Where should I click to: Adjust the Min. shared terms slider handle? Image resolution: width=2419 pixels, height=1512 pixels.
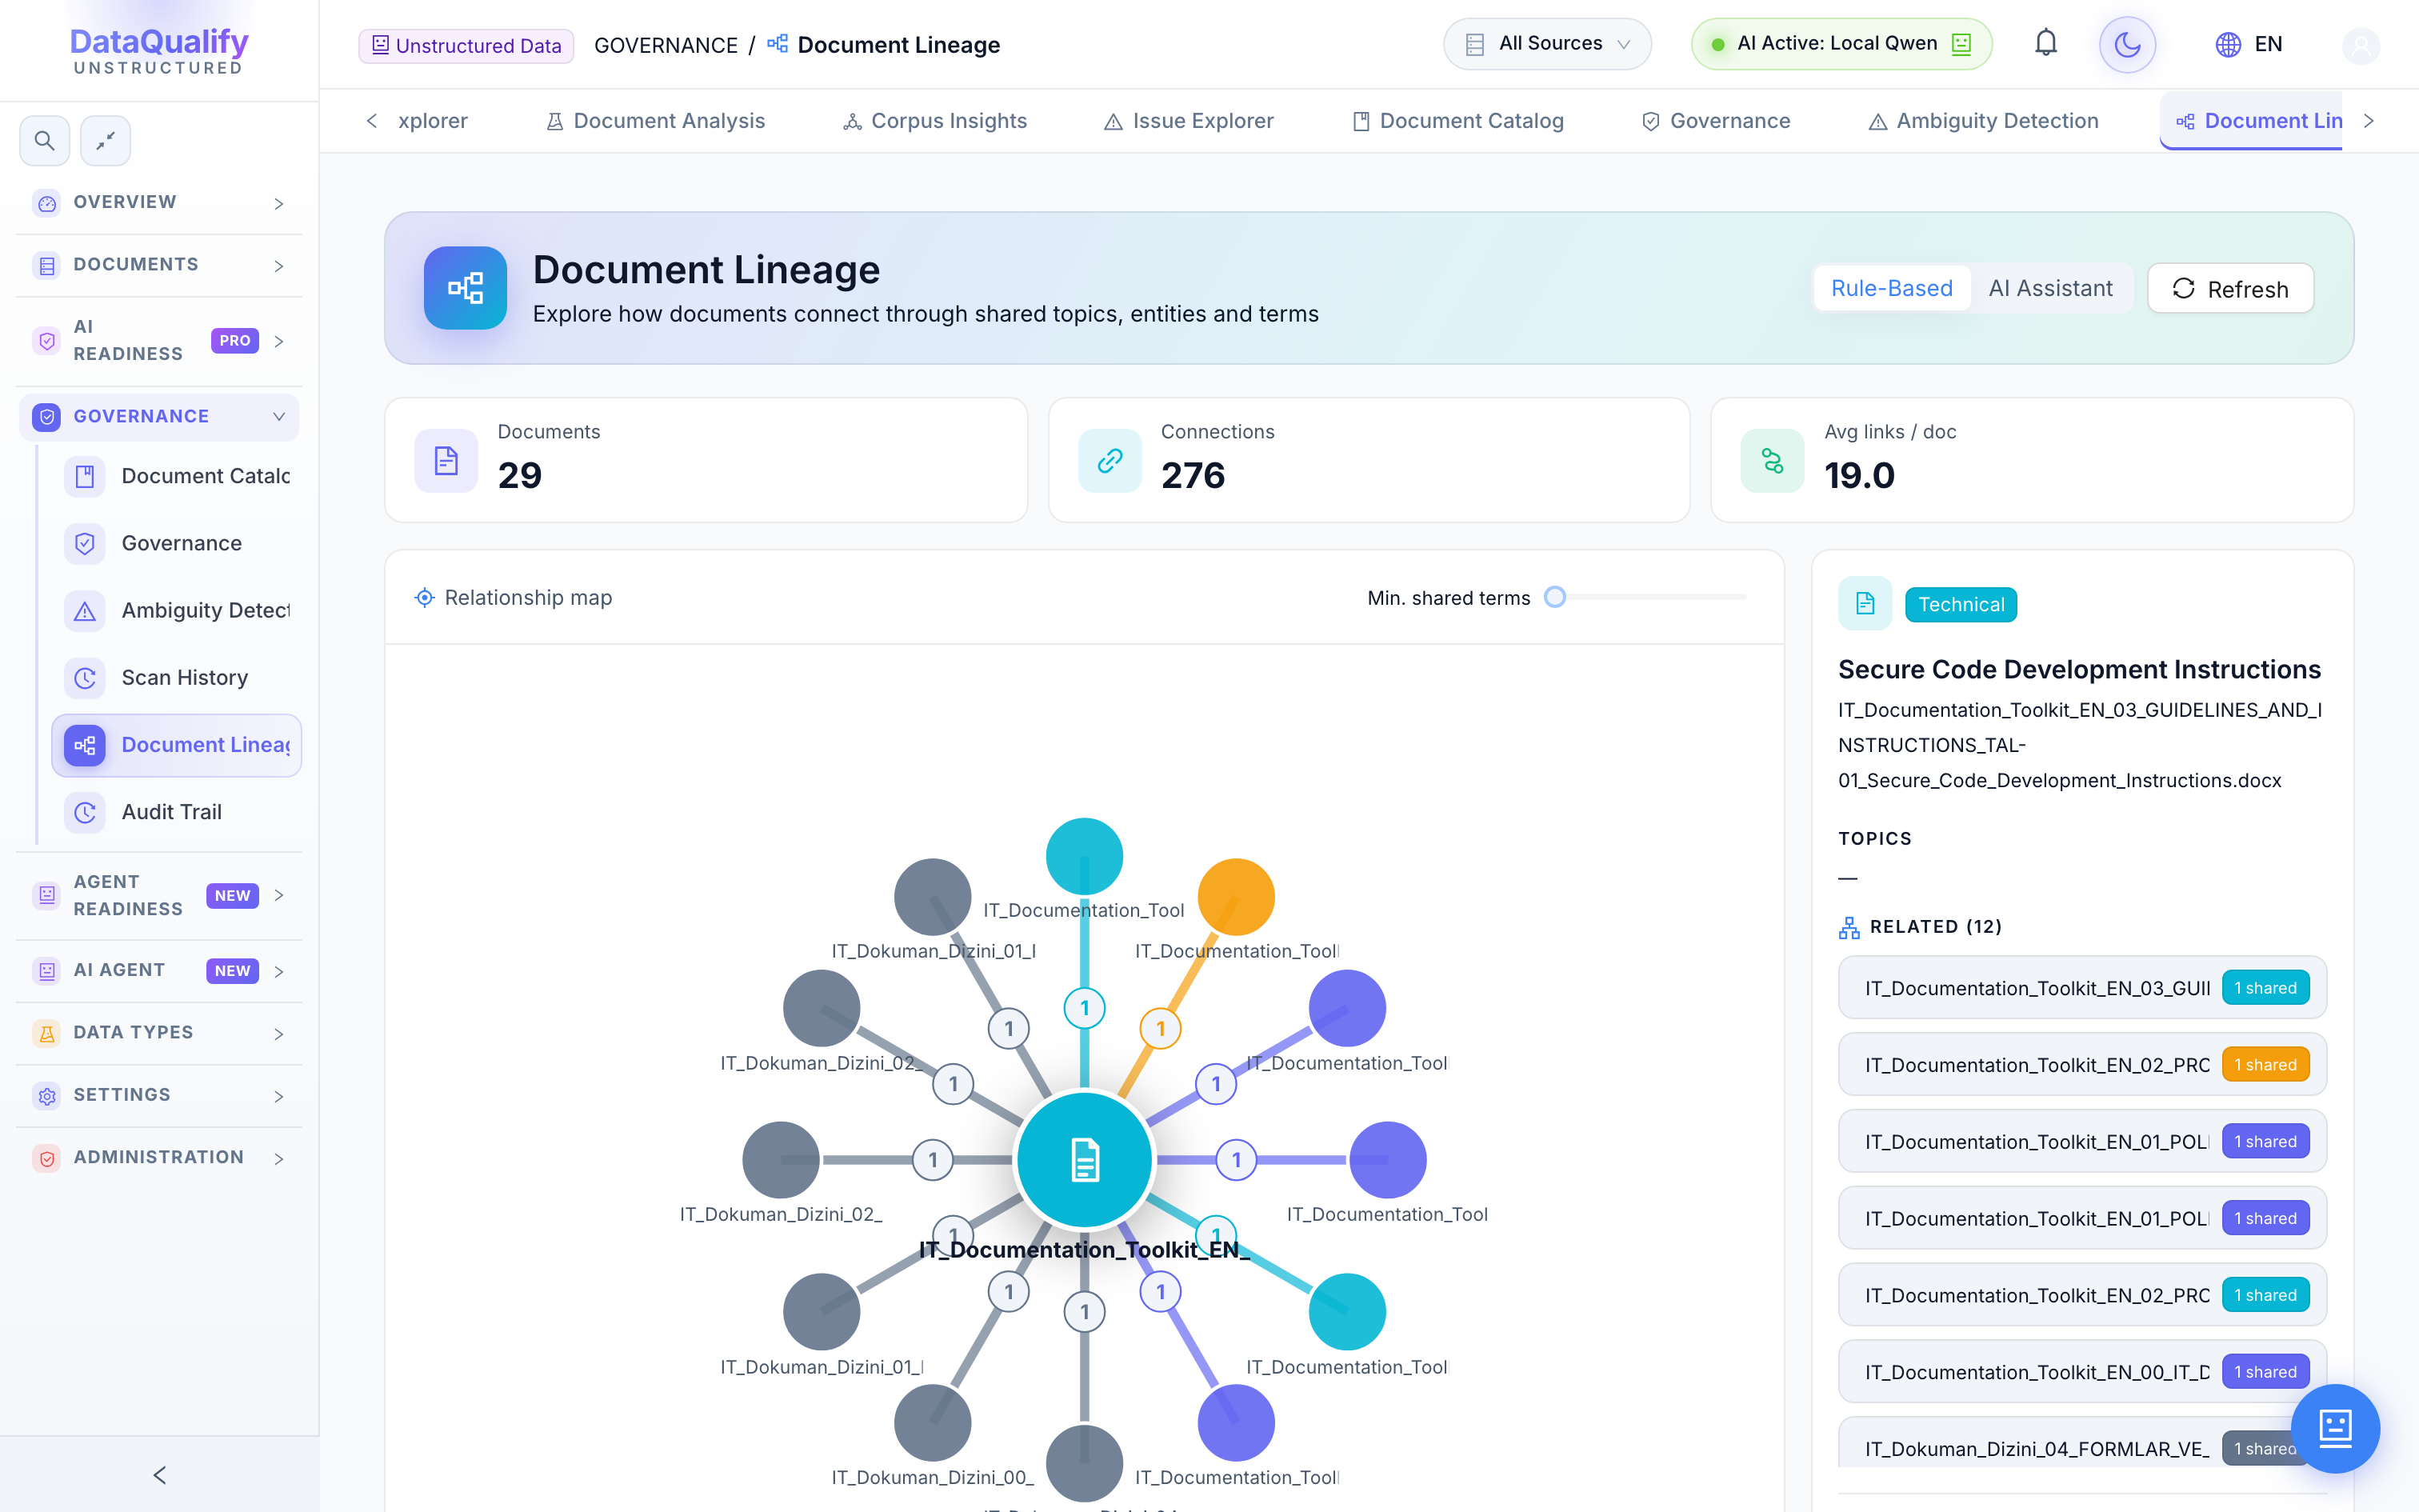(1554, 597)
